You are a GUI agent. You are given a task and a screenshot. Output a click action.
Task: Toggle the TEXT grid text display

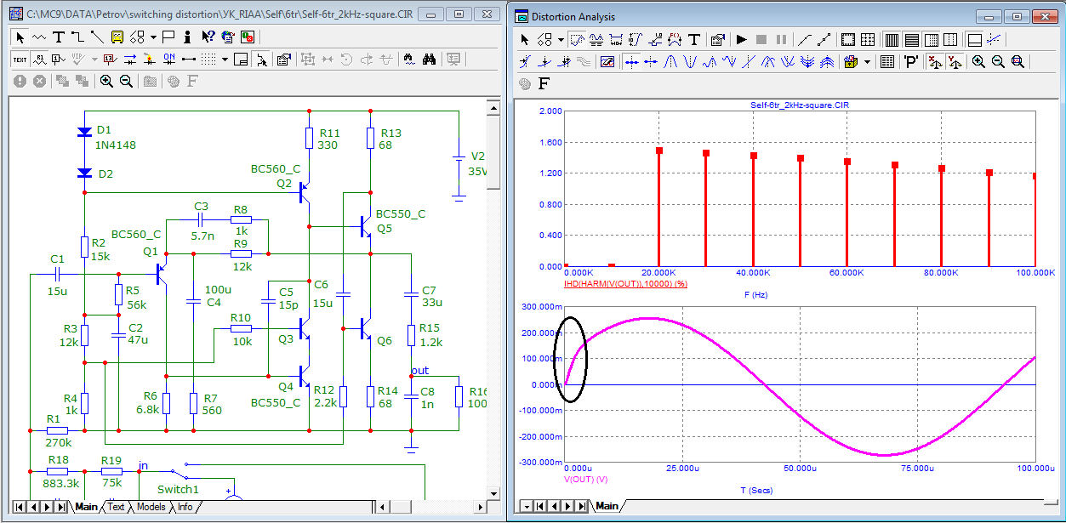(20, 59)
